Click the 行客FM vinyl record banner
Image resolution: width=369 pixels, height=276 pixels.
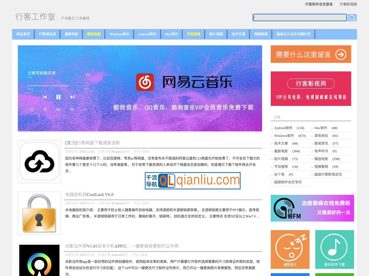(312, 208)
